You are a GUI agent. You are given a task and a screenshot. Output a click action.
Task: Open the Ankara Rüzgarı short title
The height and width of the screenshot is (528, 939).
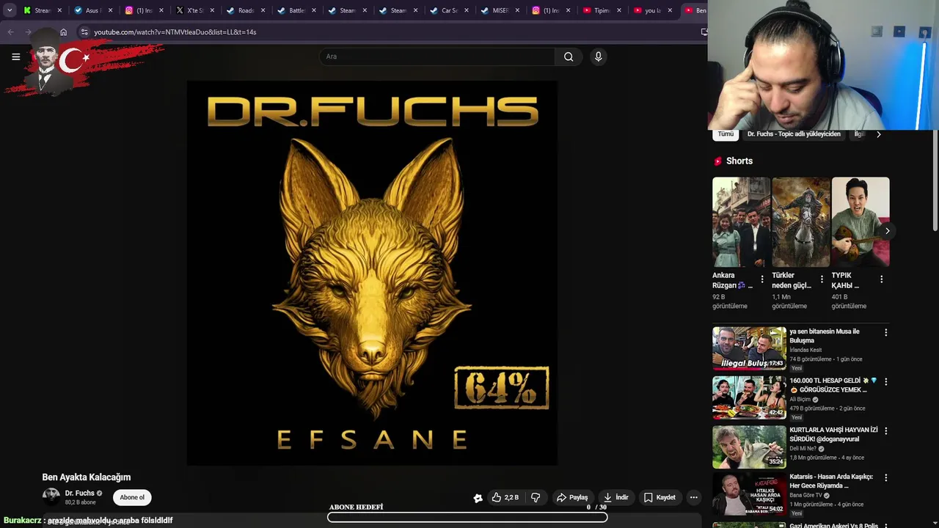pos(732,280)
